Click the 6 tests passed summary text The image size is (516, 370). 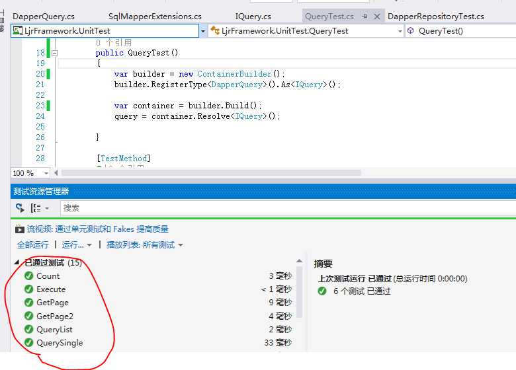(x=362, y=291)
